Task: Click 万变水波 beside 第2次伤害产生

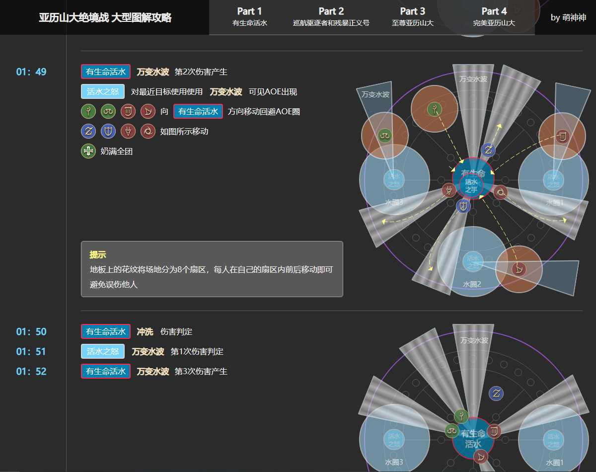Action: coord(153,72)
